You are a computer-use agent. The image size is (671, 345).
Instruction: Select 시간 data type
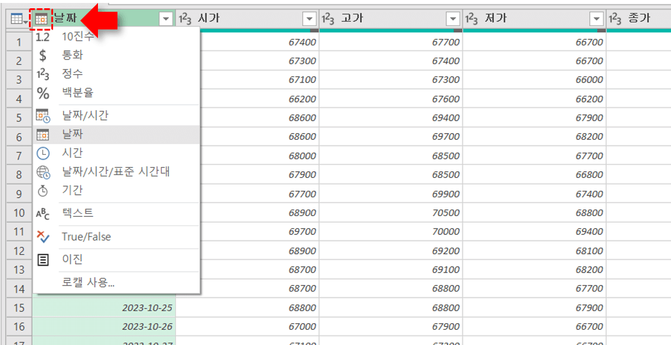pyautogui.click(x=116, y=153)
